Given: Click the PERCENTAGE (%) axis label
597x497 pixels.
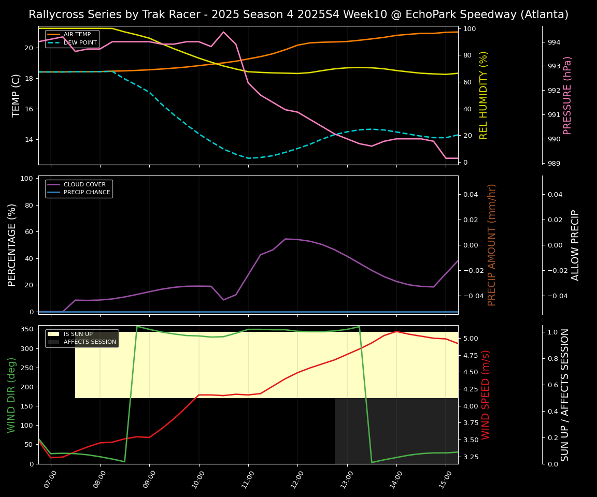Looking at the screenshot, I should pyautogui.click(x=12, y=245).
